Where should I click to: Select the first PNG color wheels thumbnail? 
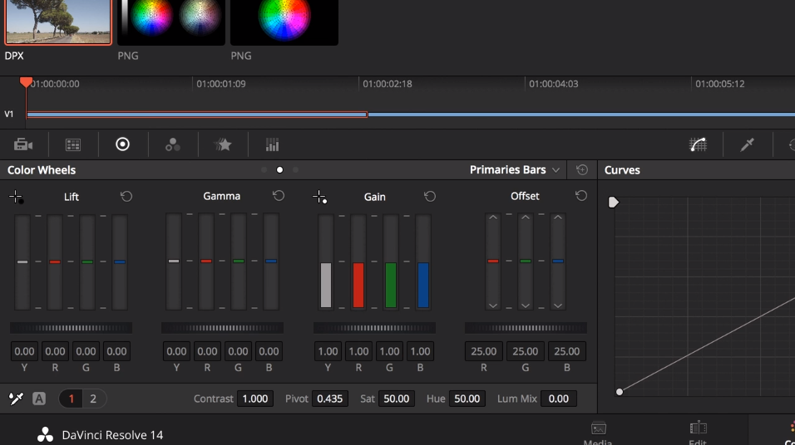click(171, 22)
